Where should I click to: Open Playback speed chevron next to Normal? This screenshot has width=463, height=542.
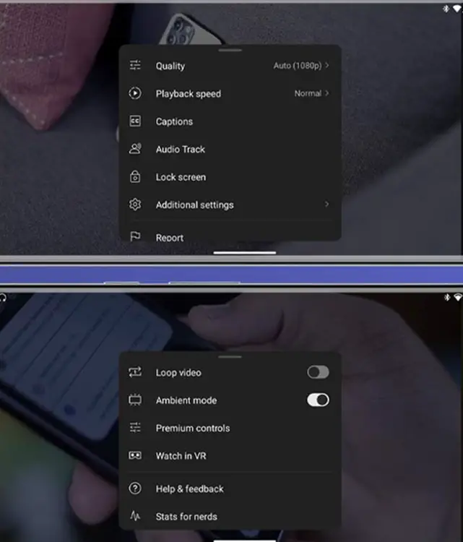point(327,93)
